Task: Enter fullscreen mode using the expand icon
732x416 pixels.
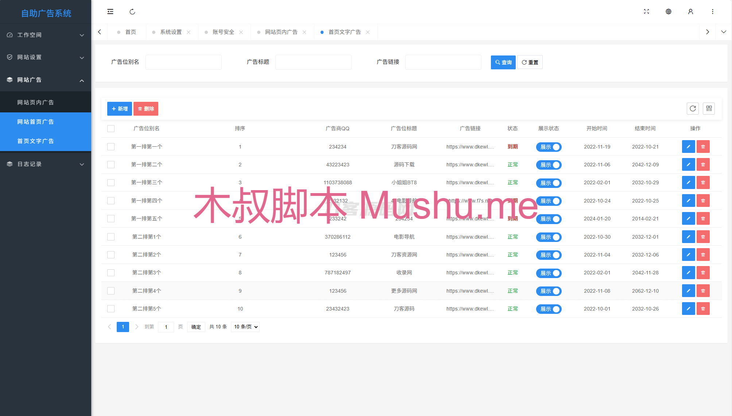Action: (x=646, y=11)
